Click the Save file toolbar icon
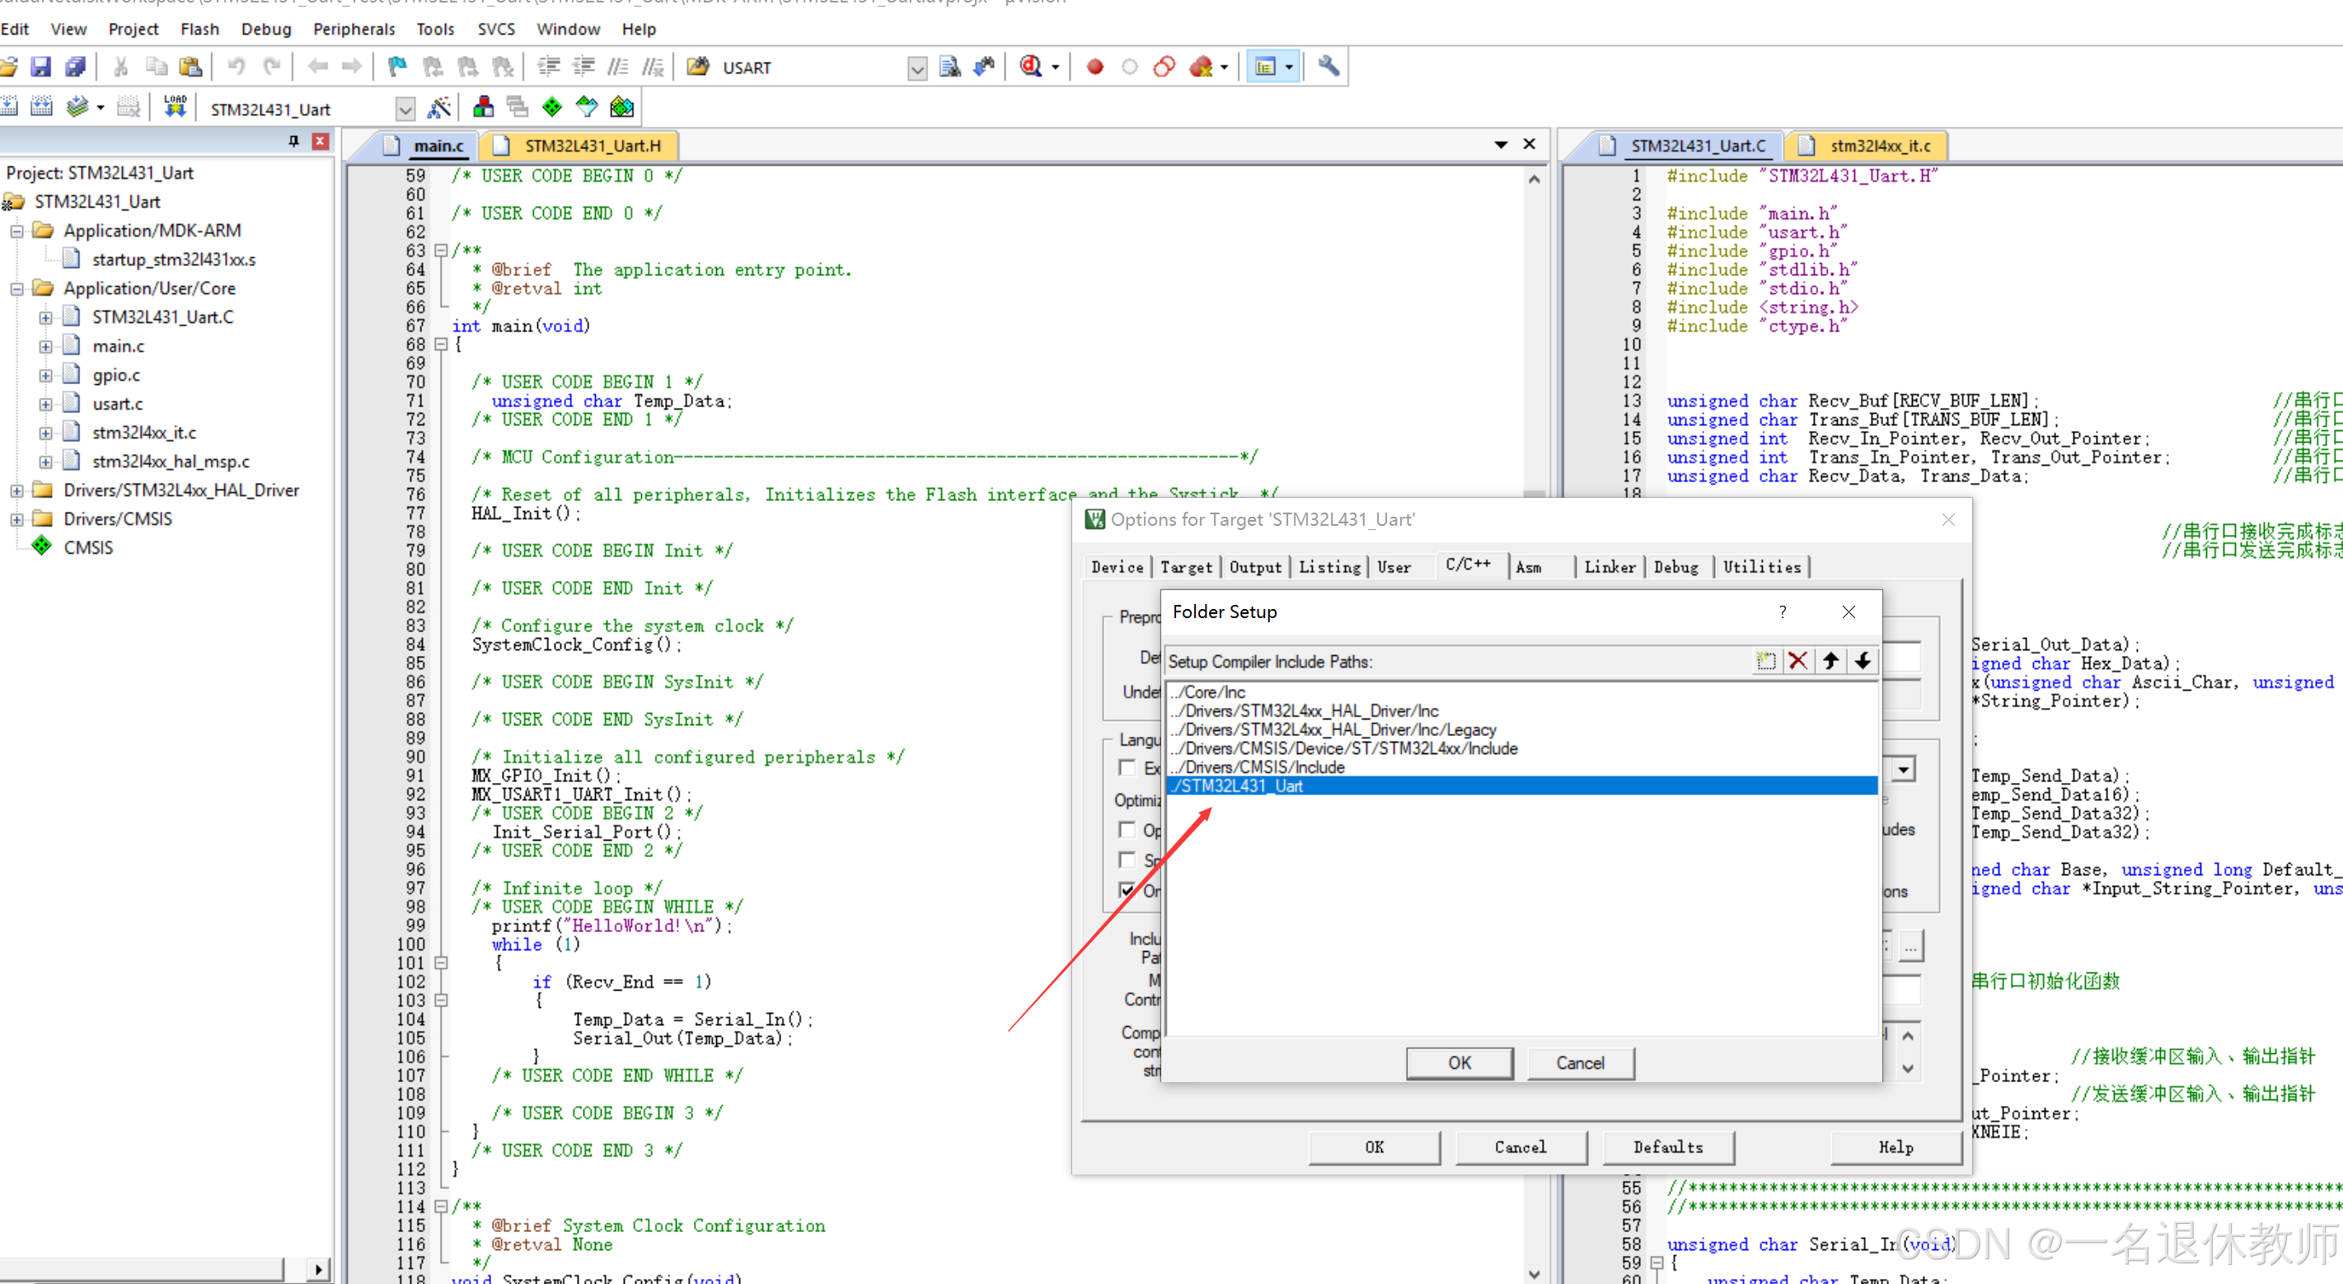 [41, 67]
